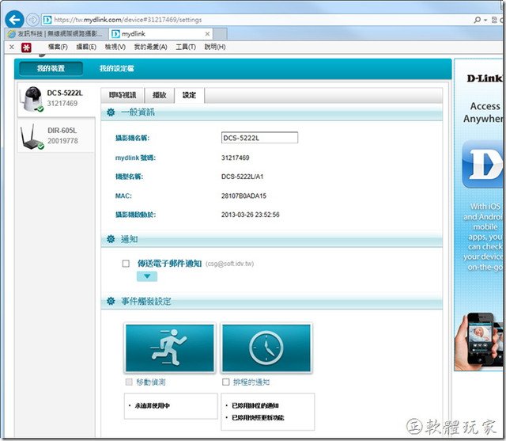The image size is (506, 441).
Task: Click the D-Link logo in the side banner
Action: point(485,78)
